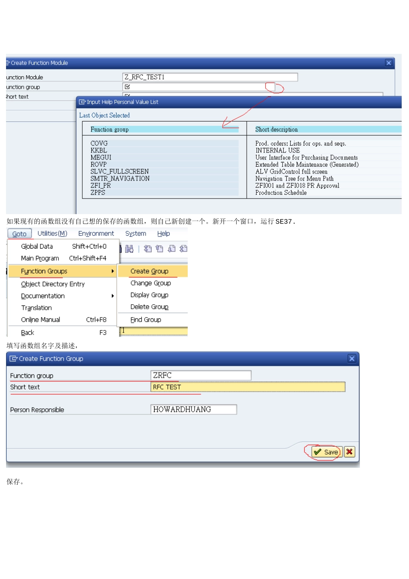
Task: Click the Save button
Action: [327, 452]
